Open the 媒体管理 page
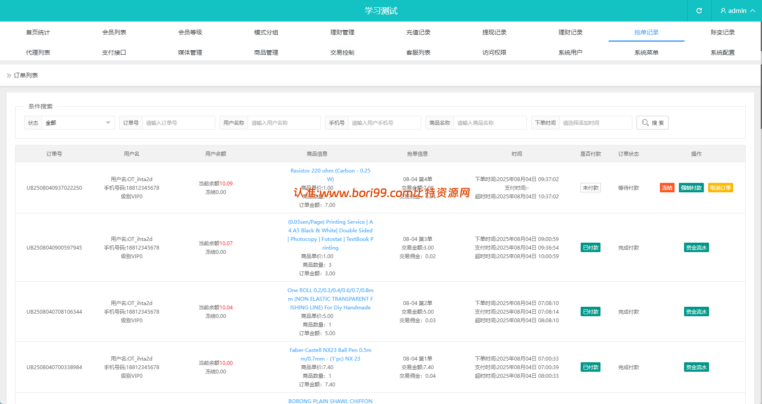This screenshot has width=762, height=404. coord(190,52)
